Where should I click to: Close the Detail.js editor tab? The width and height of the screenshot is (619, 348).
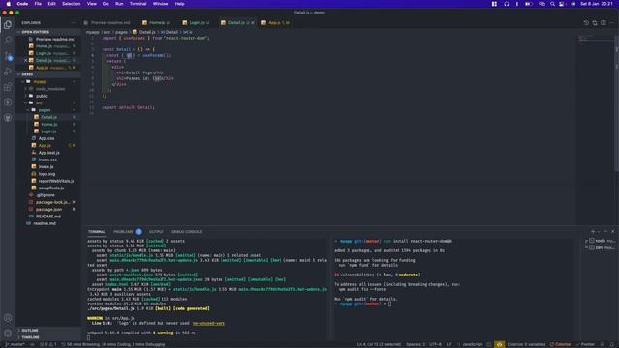coord(253,23)
